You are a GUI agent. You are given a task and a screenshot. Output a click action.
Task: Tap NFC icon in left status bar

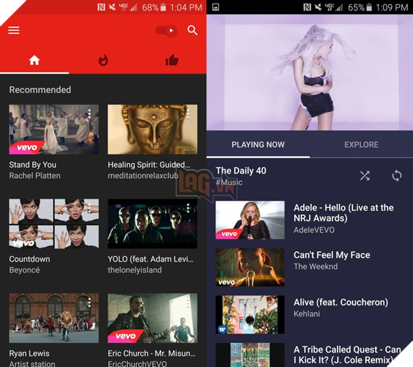point(101,7)
